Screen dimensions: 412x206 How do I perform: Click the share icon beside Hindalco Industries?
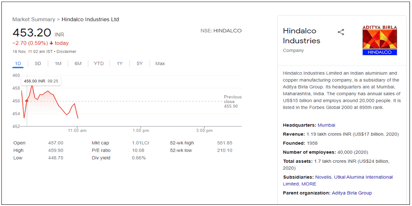click(341, 32)
